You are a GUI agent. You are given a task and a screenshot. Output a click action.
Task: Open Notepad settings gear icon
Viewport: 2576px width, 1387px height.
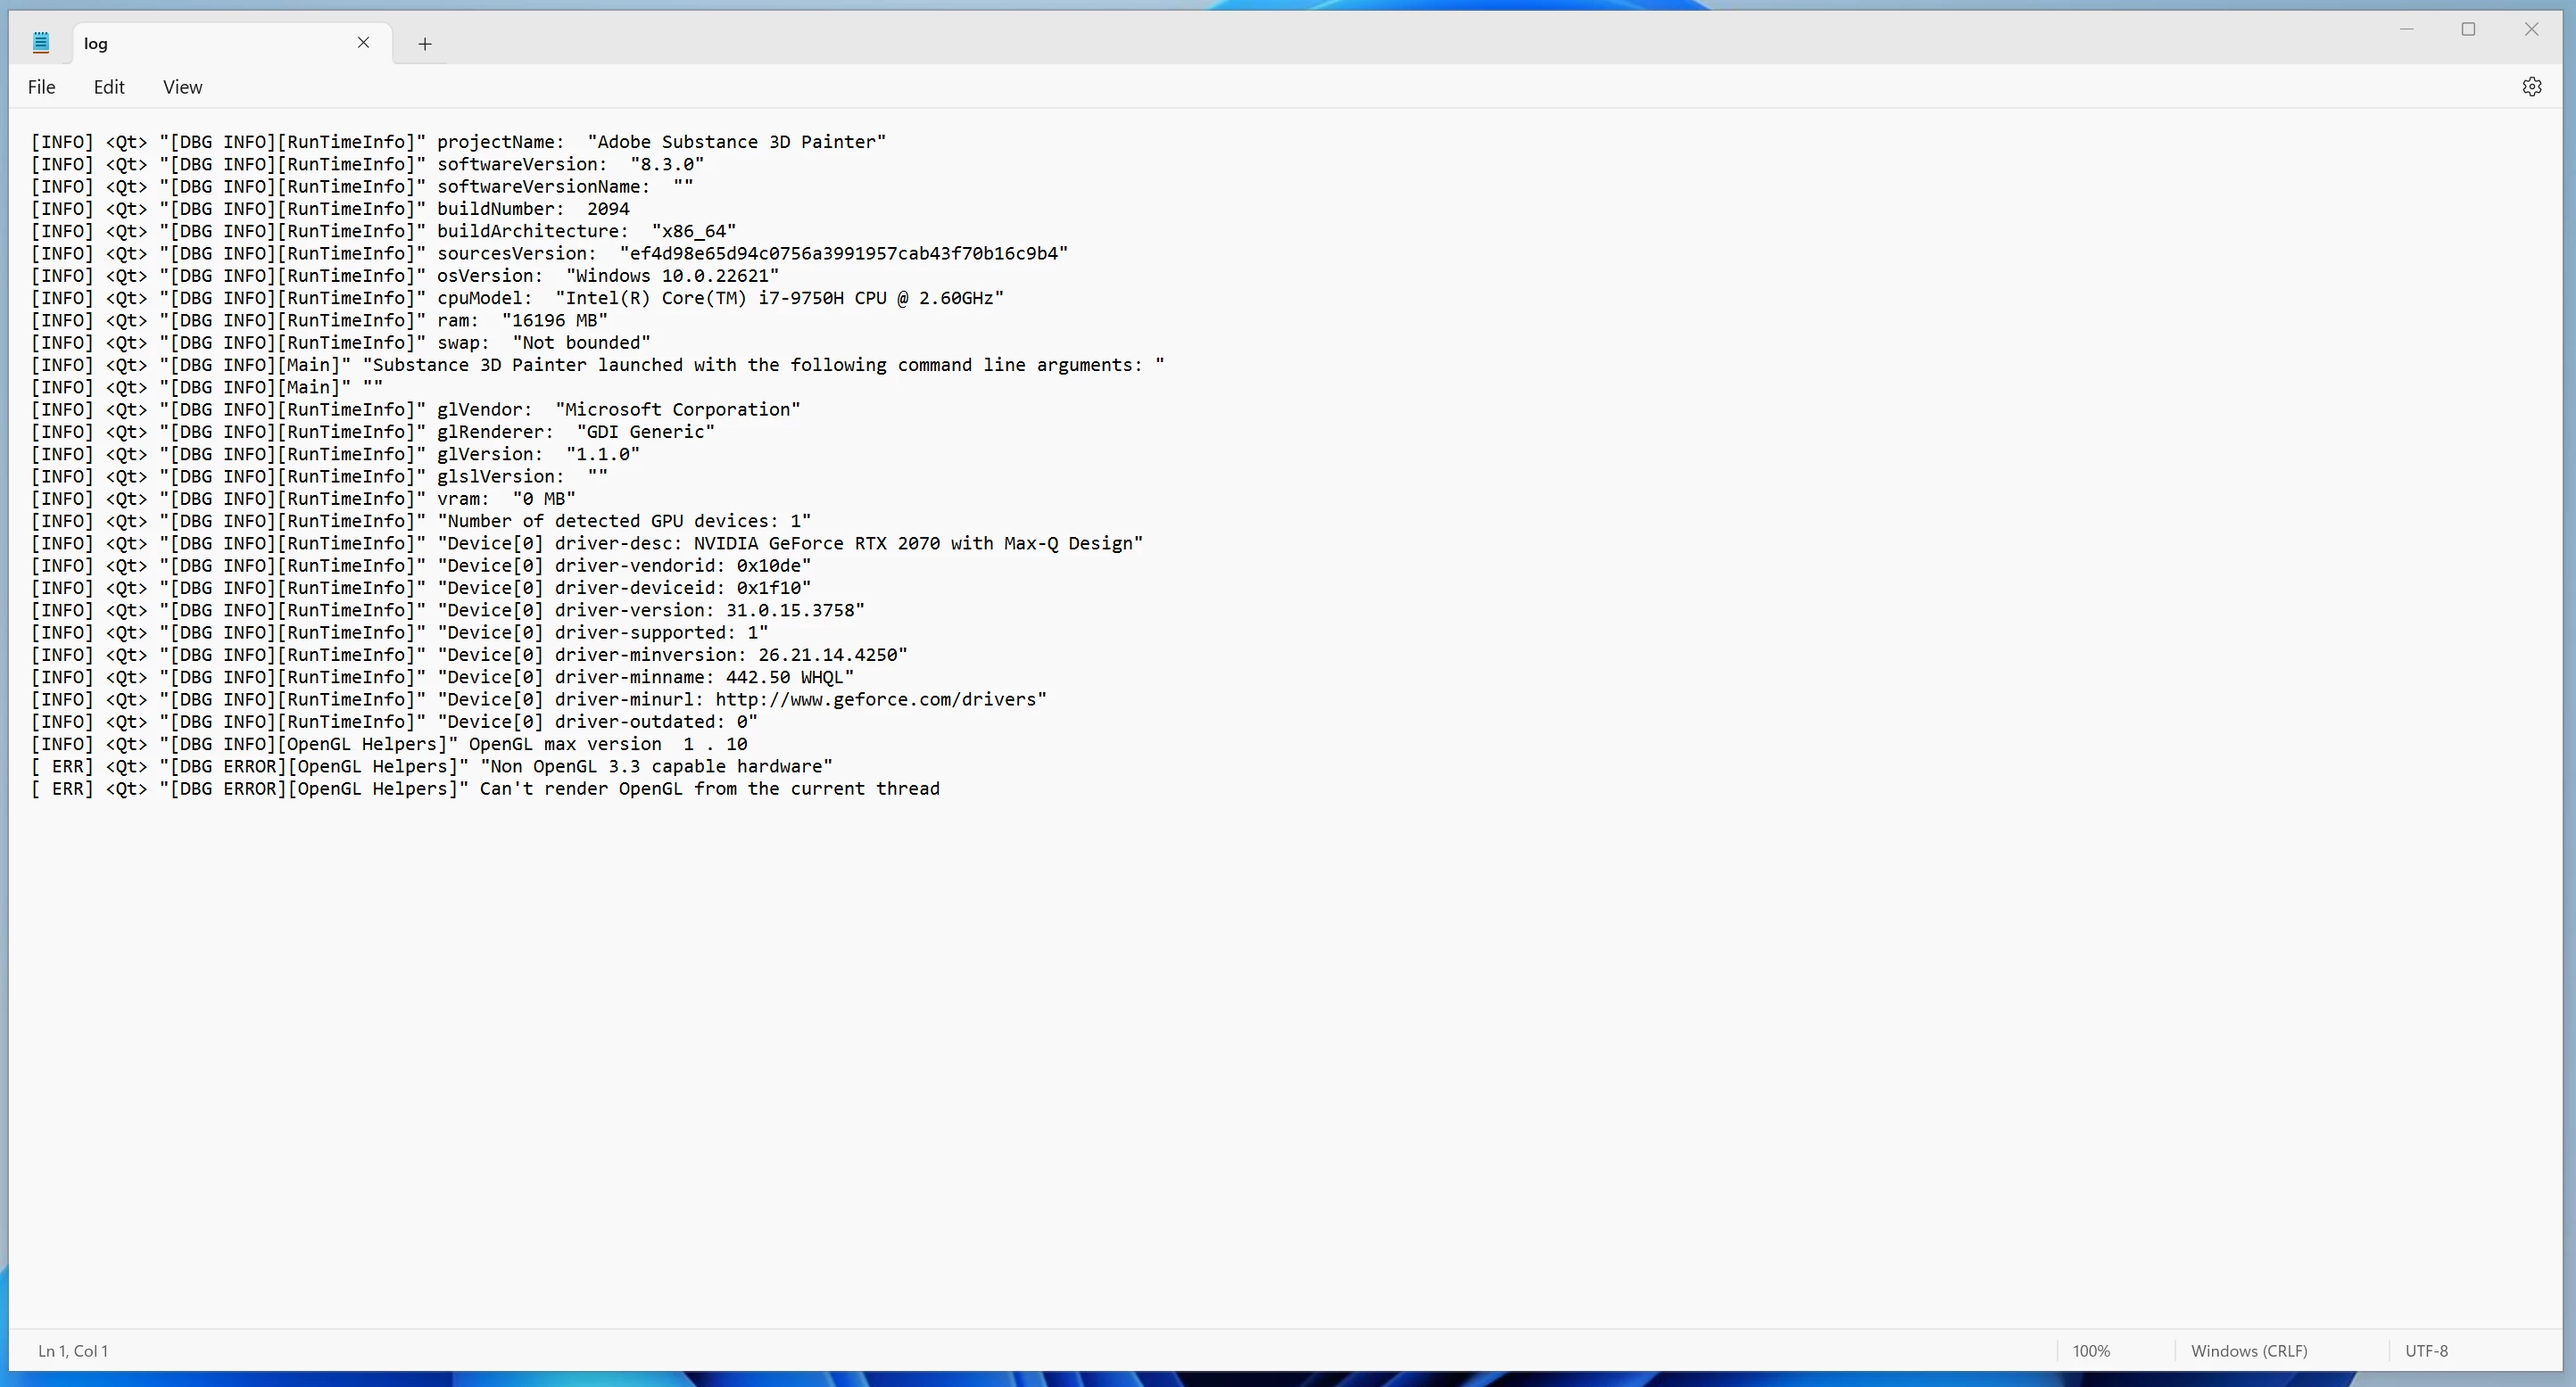(2531, 87)
